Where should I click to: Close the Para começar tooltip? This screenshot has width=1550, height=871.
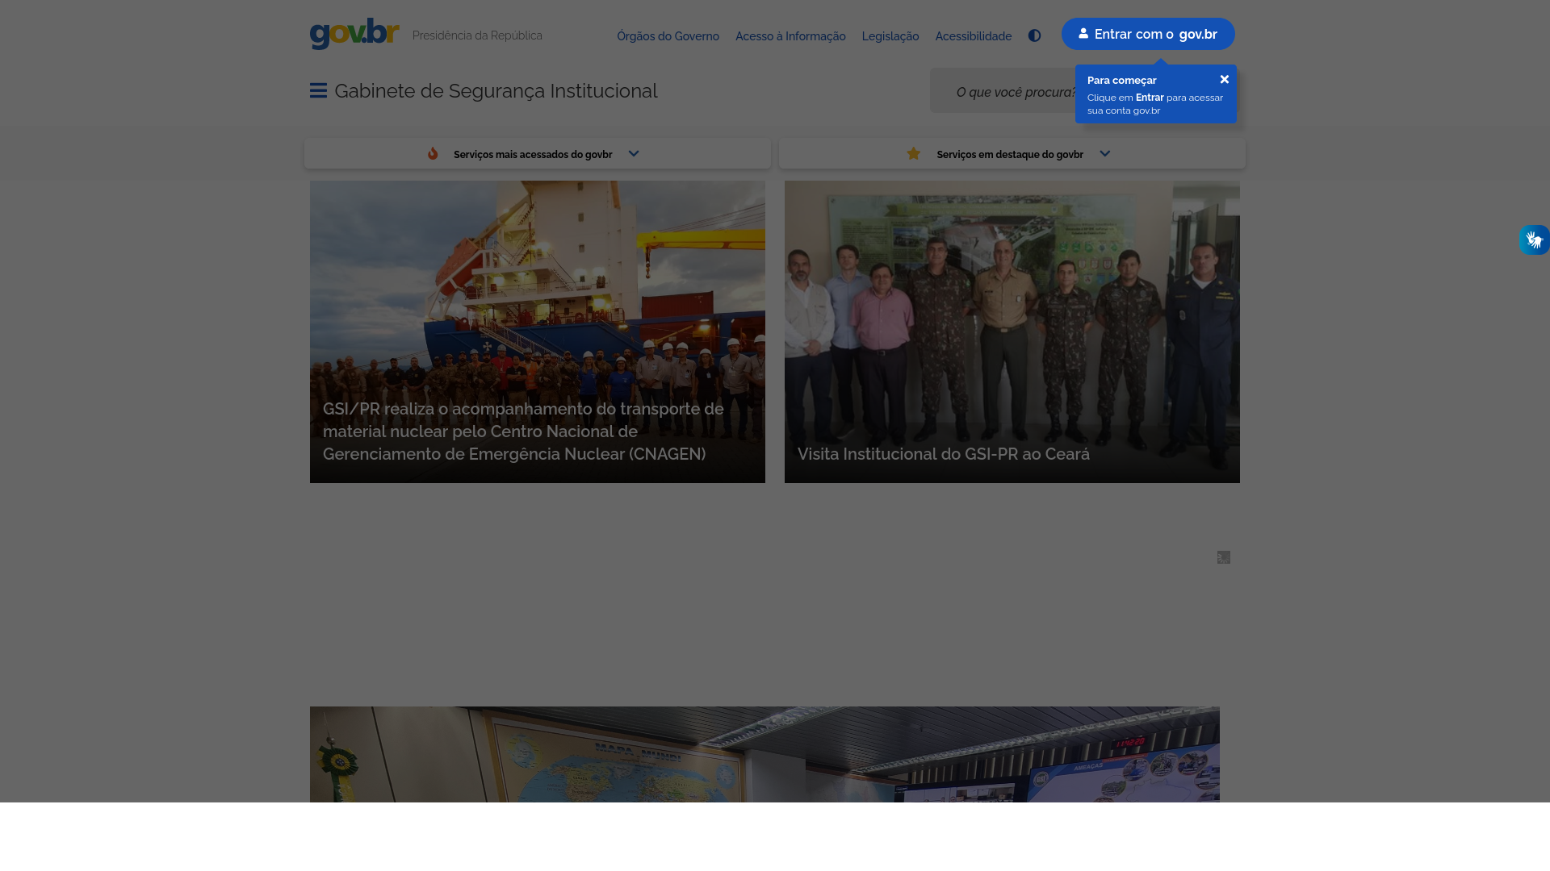[1224, 79]
